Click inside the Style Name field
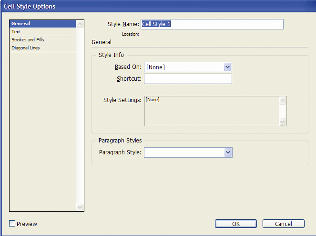 [x=212, y=24]
